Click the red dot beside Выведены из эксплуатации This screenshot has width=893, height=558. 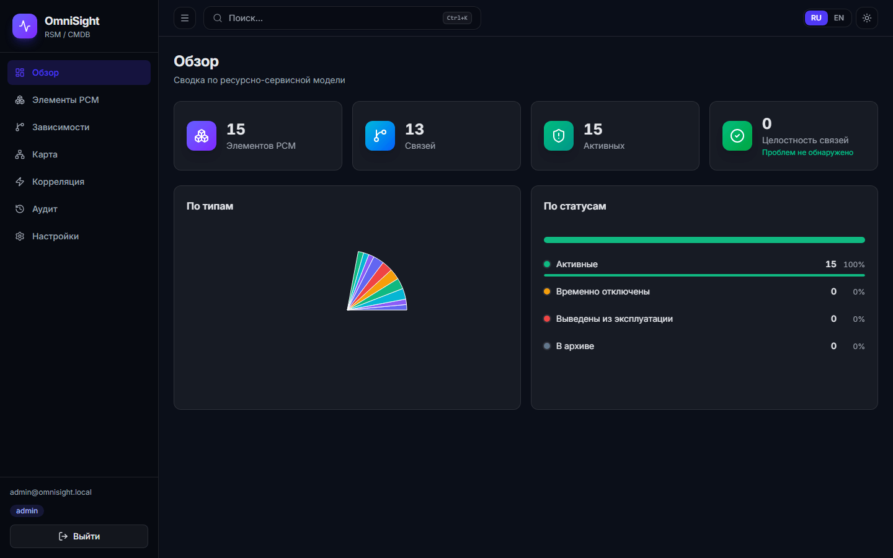[547, 319]
